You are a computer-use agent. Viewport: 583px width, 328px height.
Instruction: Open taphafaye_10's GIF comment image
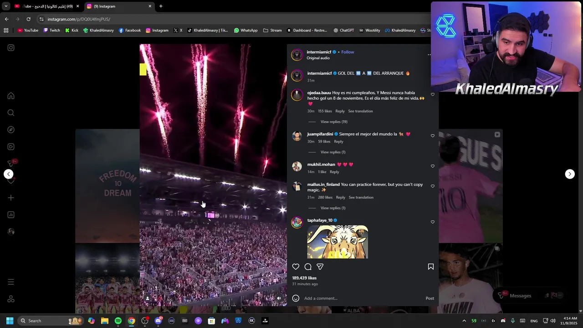pyautogui.click(x=338, y=242)
